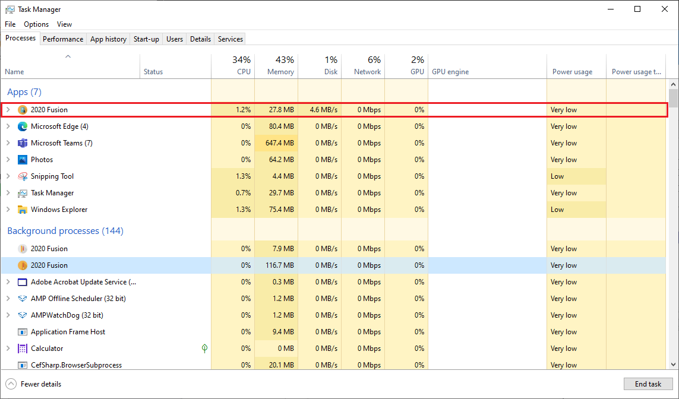This screenshot has height=399, width=679.
Task: Sort by the CPU column header
Action: coord(233,66)
